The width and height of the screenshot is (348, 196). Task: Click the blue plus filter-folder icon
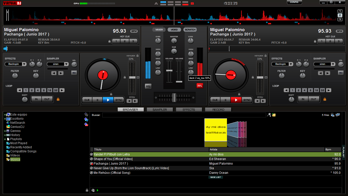click(x=86, y=119)
